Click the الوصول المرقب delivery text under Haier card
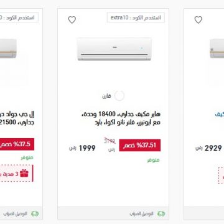 click(142, 213)
